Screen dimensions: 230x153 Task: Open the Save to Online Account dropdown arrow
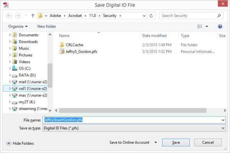coord(156,143)
